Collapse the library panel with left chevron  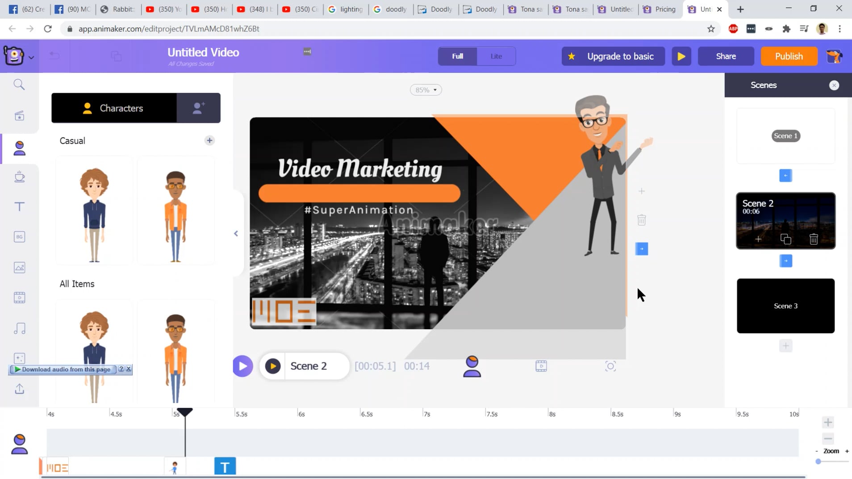(236, 233)
